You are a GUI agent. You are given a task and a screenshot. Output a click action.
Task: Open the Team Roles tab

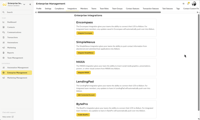tap(104, 9)
